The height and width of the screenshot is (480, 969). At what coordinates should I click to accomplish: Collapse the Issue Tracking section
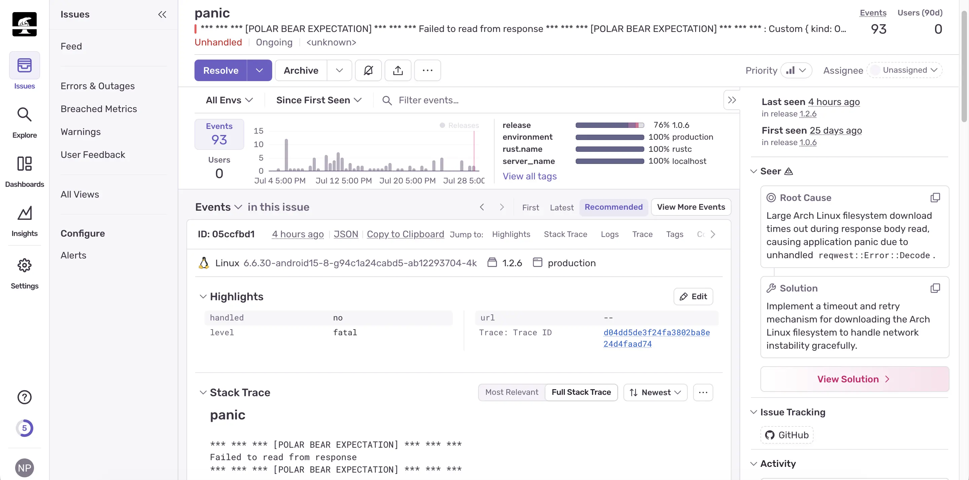[753, 412]
